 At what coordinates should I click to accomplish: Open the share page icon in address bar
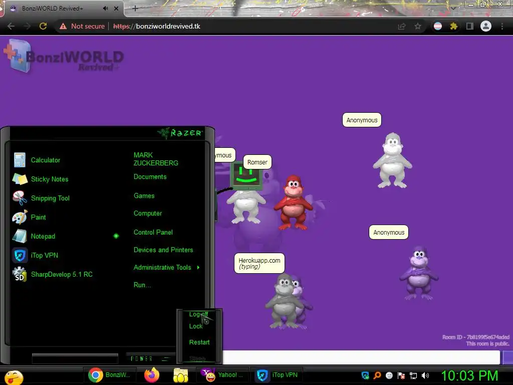click(x=402, y=26)
